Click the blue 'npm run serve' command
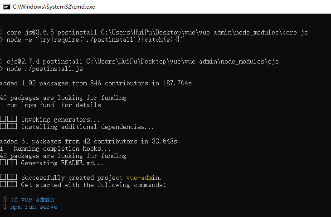The width and height of the screenshot is (331, 217). (34, 207)
